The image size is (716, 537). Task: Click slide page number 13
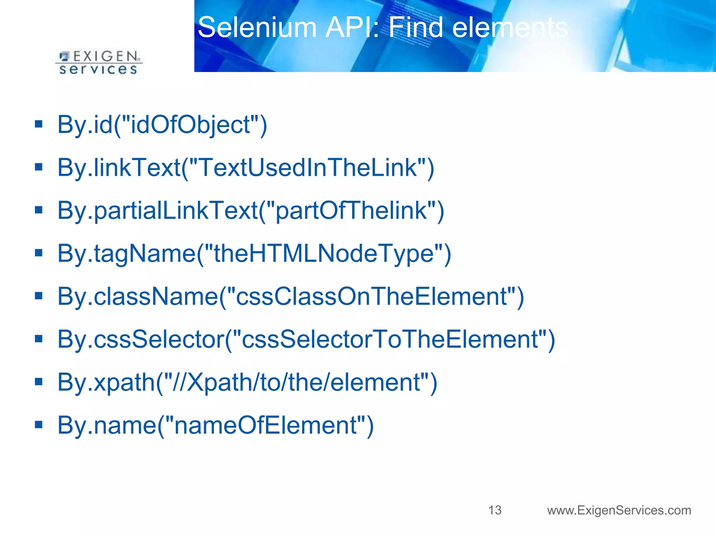495,510
